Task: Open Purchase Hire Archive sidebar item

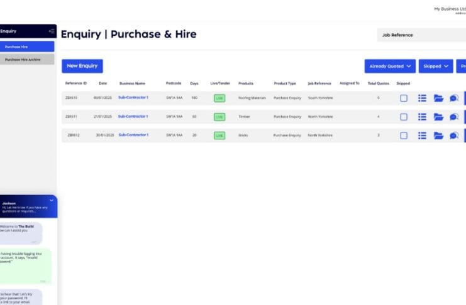Action: (27, 59)
